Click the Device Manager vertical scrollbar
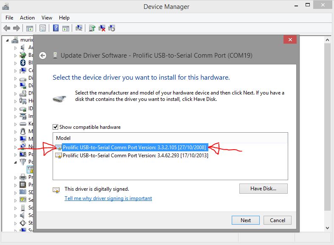 coord(327,127)
